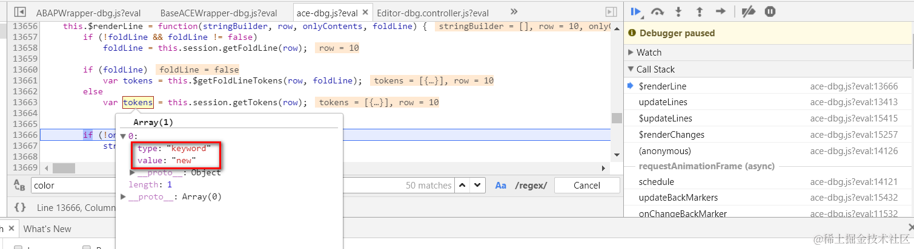Toggle the /regex/ search option
914x249 pixels.
pos(531,186)
